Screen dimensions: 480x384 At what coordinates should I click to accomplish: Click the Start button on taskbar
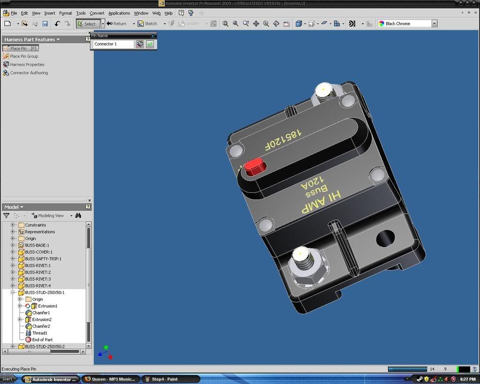point(7,379)
